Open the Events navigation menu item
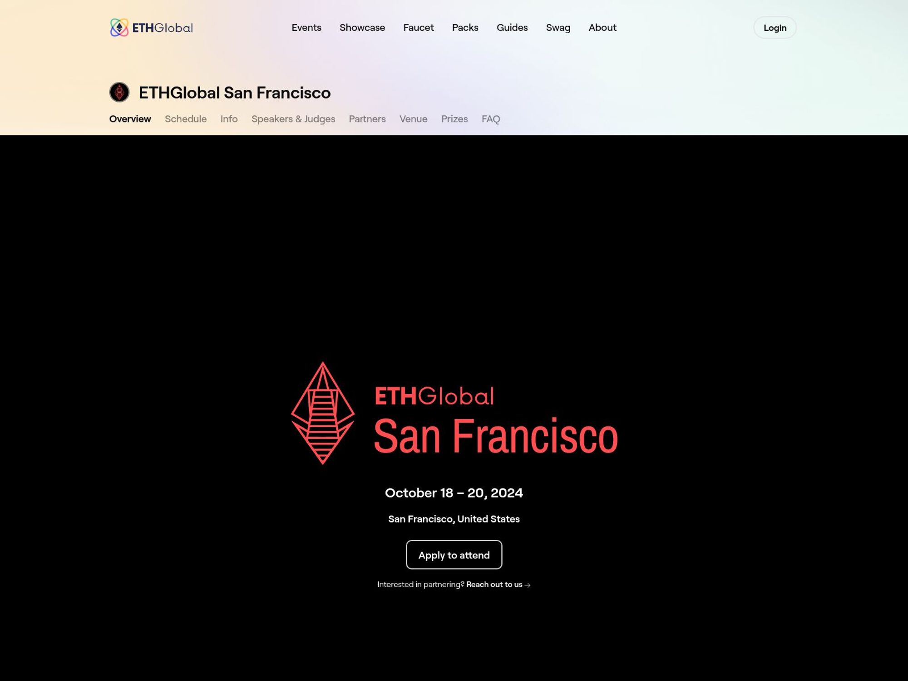This screenshot has width=908, height=681. click(x=306, y=27)
